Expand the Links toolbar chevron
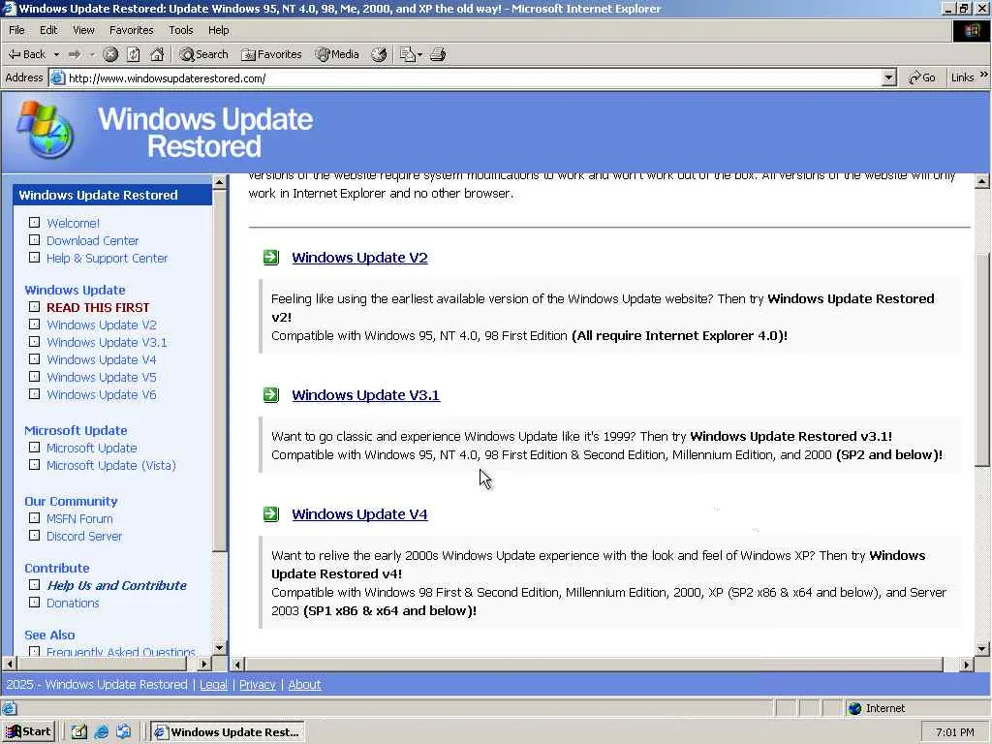The height and width of the screenshot is (744, 992). (x=984, y=76)
